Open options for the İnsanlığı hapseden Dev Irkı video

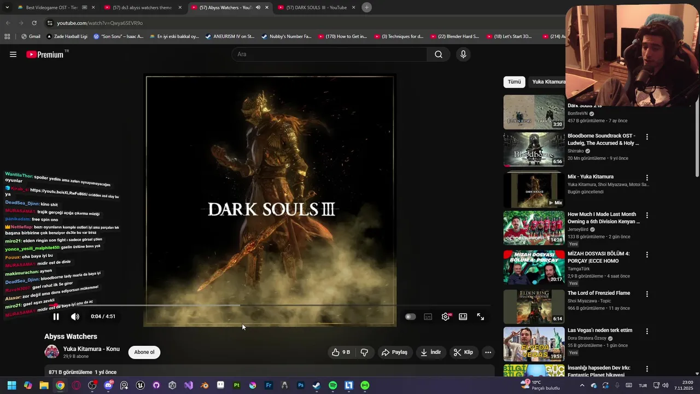coord(647,369)
